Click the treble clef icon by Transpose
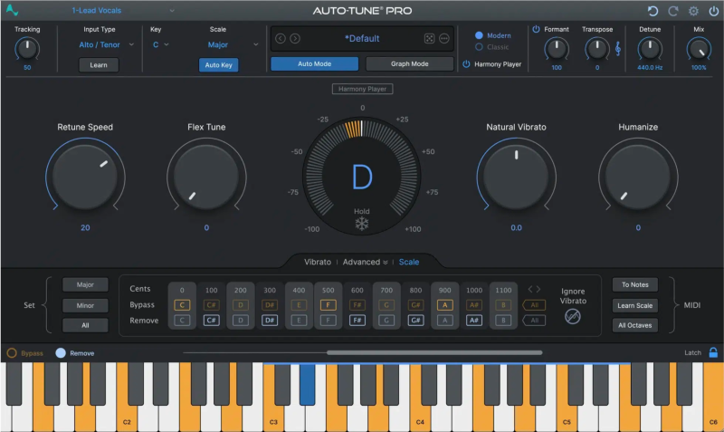The height and width of the screenshot is (432, 724). pos(618,48)
